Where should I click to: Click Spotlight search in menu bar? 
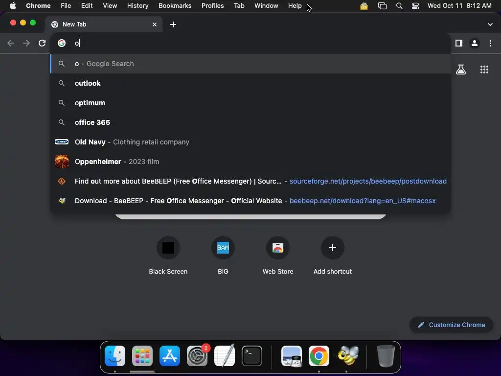[x=399, y=6]
